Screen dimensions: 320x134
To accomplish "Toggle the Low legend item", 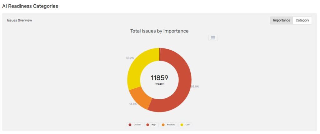I will tap(185, 125).
